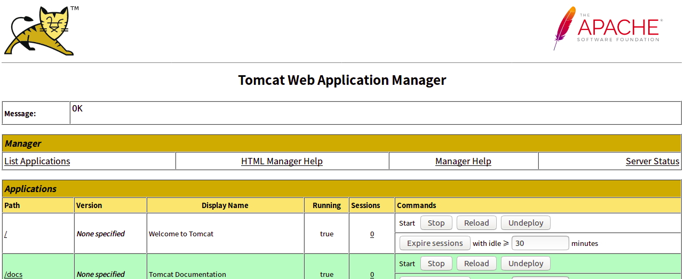Click the "OK" message text
The width and height of the screenshot is (685, 279).
point(77,108)
